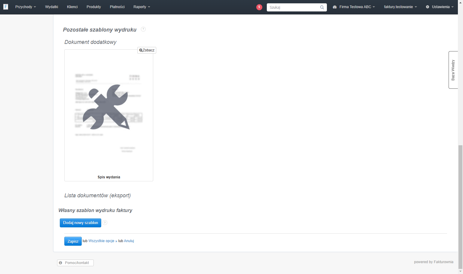Screen dimensions: 463x274
Task: Click the Anuluj link
Action: pyautogui.click(x=129, y=241)
